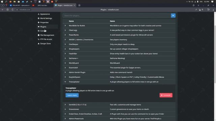Click the WorldGuard plugin name

pyautogui.click(x=74, y=63)
